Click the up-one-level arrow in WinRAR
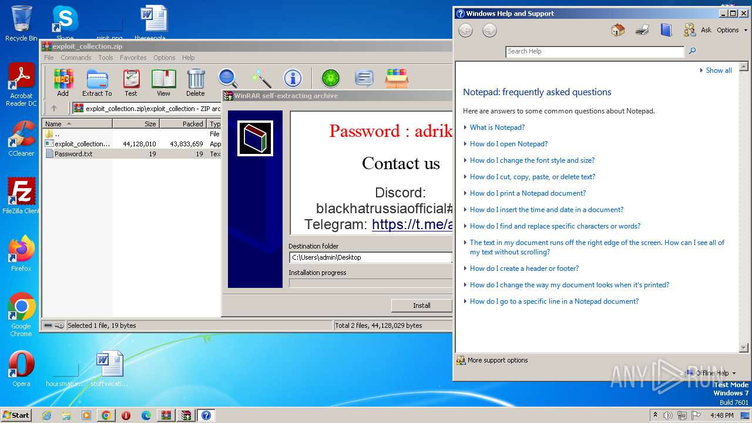Viewport: 752px width, 423px height. click(x=54, y=108)
